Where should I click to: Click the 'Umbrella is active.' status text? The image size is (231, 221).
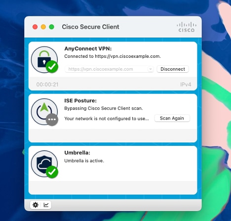pos(84,161)
